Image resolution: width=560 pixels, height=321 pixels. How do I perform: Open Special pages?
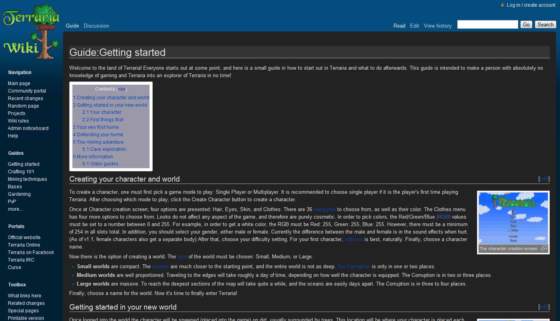(x=23, y=311)
